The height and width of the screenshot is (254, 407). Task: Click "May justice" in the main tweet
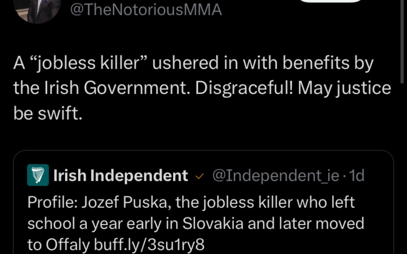click(x=344, y=88)
